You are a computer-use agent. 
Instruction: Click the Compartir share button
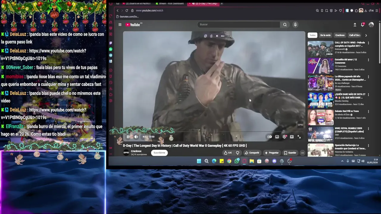[x=252, y=153]
